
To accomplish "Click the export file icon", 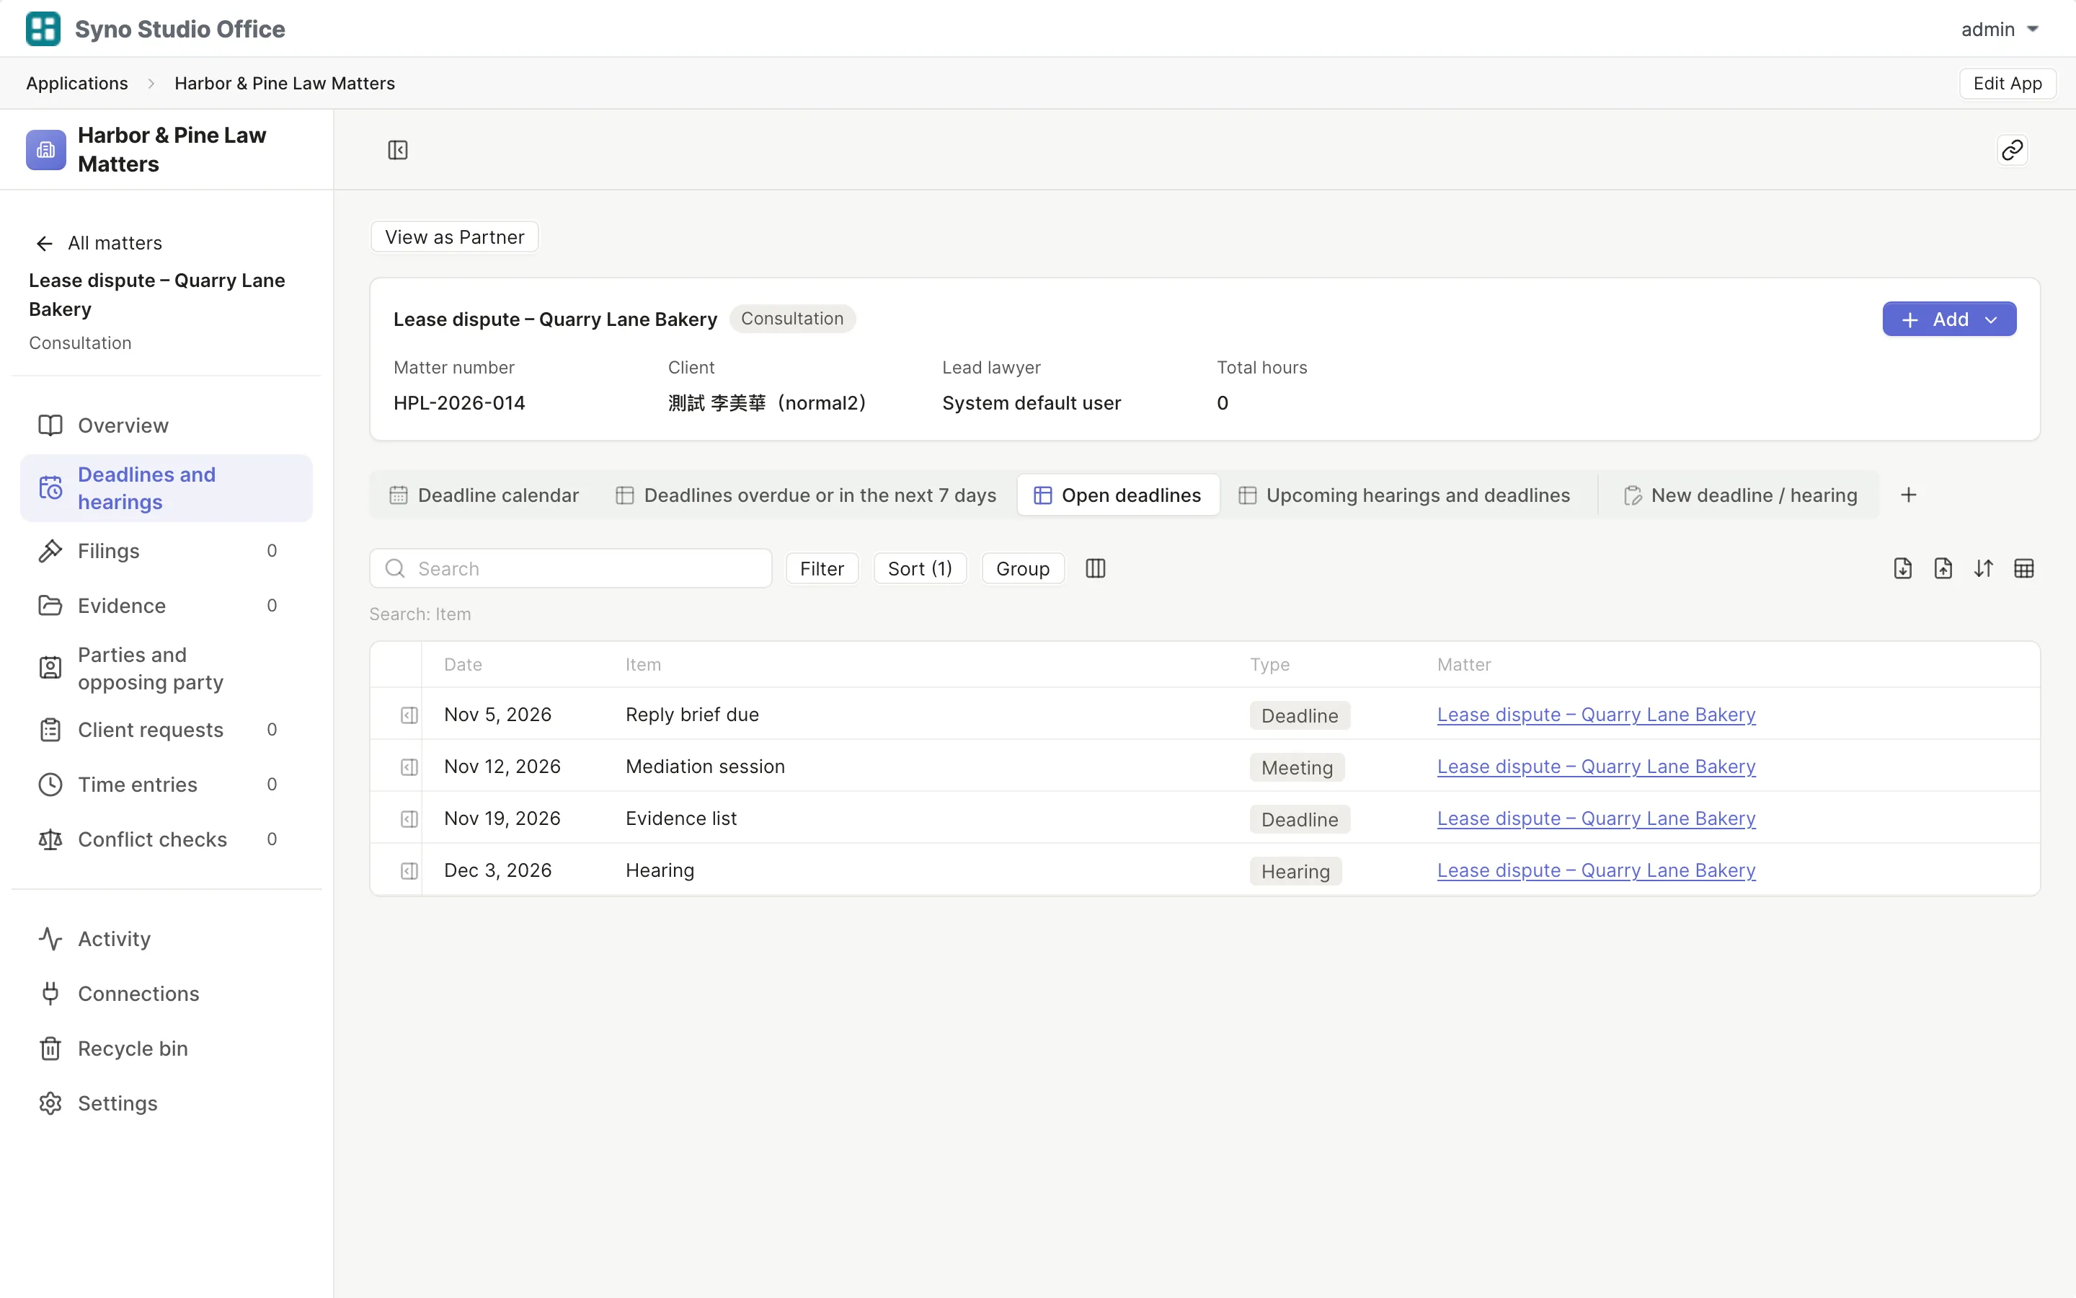I will (1943, 568).
